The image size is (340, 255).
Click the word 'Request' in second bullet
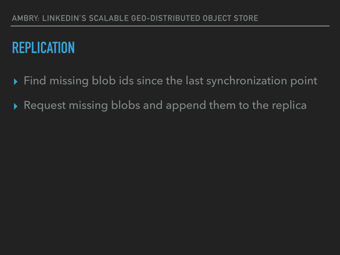click(x=44, y=105)
